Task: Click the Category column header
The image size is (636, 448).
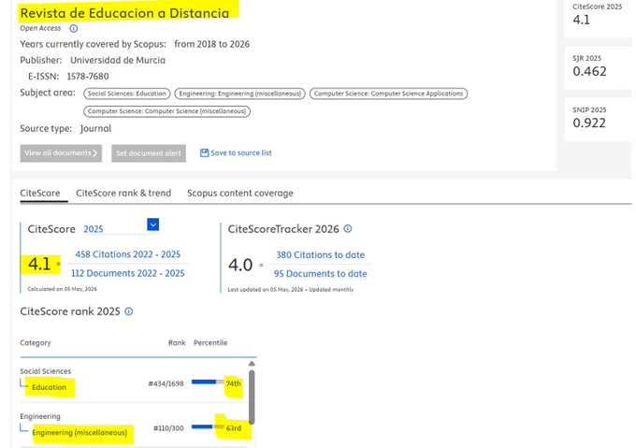Action: (36, 343)
